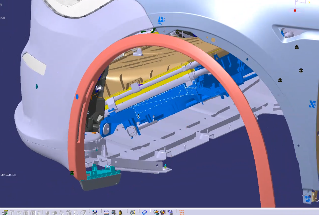Click the green arrow icon at toolbar's far left

pos(5,212)
